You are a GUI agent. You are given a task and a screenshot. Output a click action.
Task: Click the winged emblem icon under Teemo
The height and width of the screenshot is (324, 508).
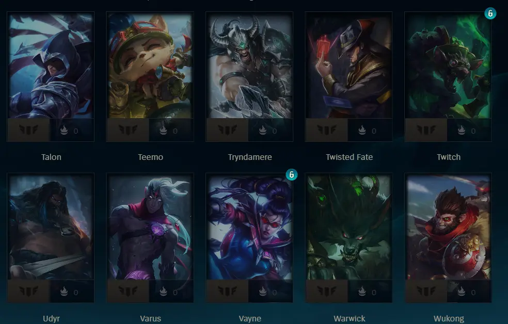[x=128, y=130]
